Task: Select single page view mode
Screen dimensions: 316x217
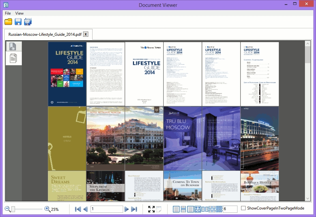Action: pyautogui.click(x=176, y=209)
